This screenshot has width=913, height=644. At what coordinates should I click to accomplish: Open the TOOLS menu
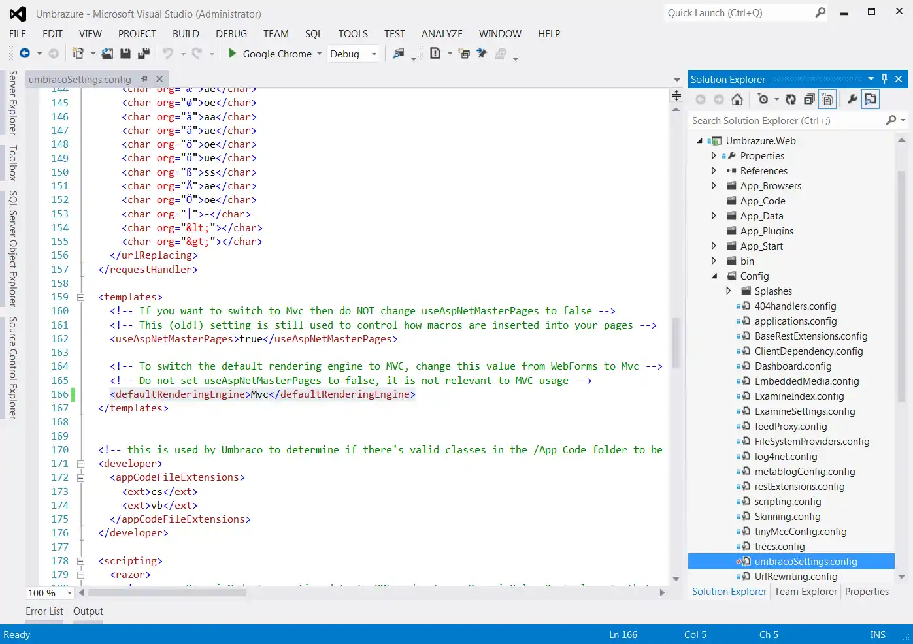point(353,34)
